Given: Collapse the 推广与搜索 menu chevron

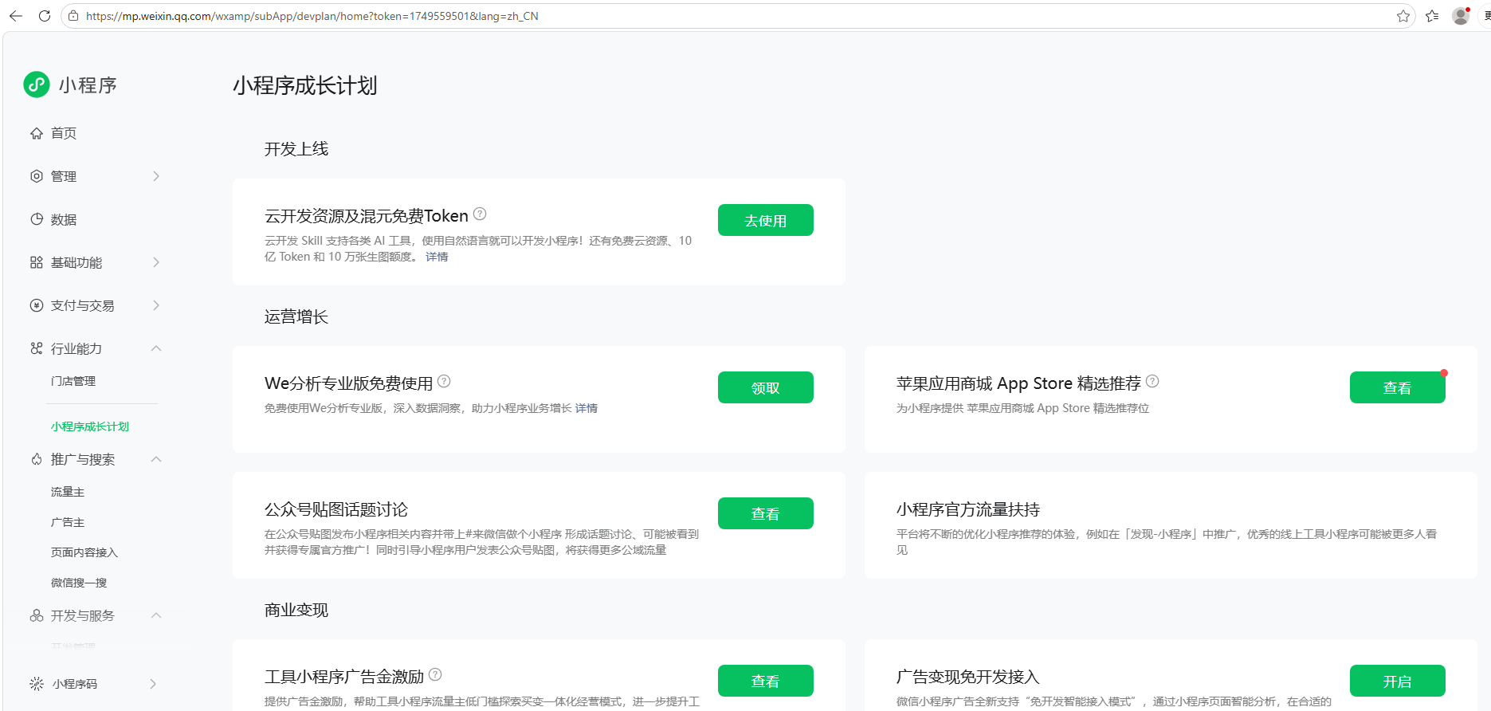Looking at the screenshot, I should 156,459.
